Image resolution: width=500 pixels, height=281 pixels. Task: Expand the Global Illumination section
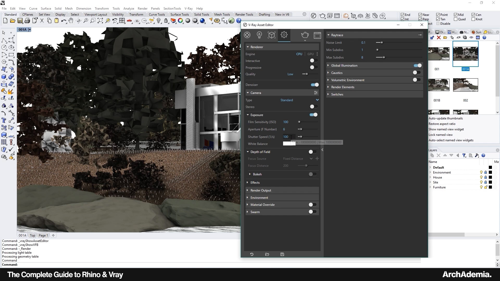click(x=344, y=65)
